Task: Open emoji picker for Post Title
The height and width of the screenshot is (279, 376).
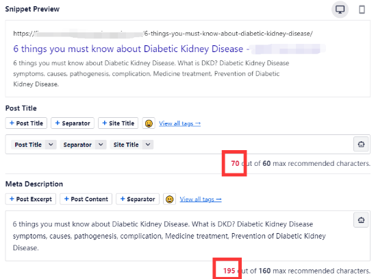Action: point(149,123)
